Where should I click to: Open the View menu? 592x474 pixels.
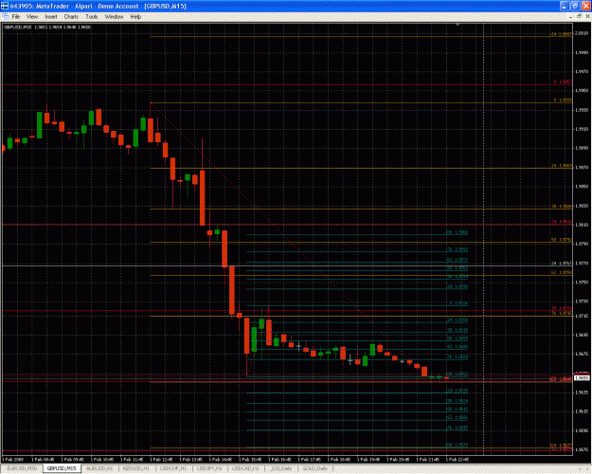[32, 17]
